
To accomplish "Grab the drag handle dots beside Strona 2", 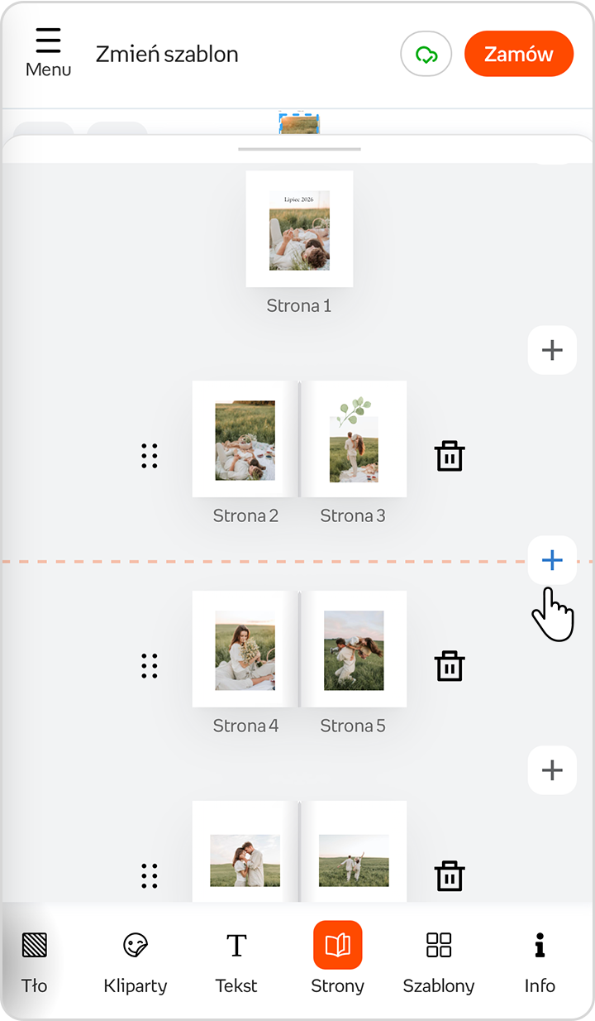I will [x=150, y=456].
